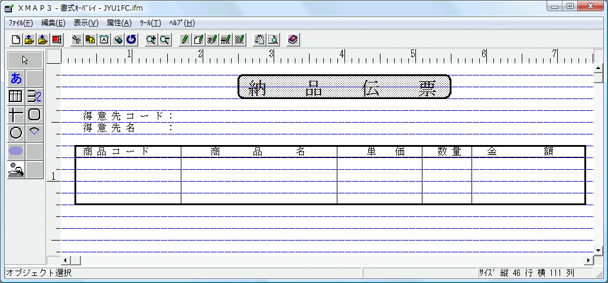Viewport: 608px width, 283px height.
Task: Click the red square exit icon
Action: pyautogui.click(x=57, y=39)
